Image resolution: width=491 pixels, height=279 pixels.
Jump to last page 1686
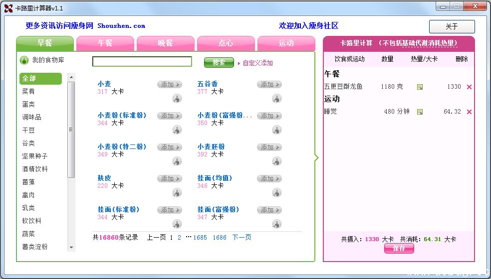click(220, 238)
